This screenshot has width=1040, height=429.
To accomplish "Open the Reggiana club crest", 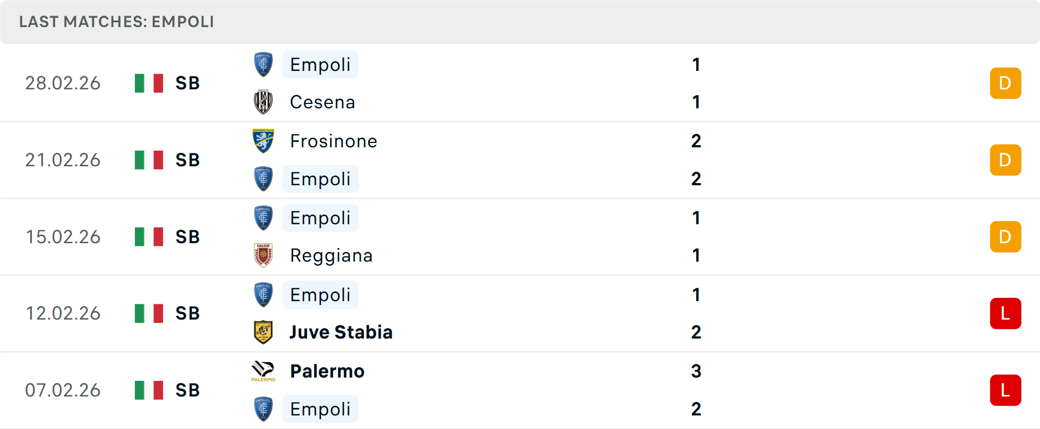I will 263,255.
